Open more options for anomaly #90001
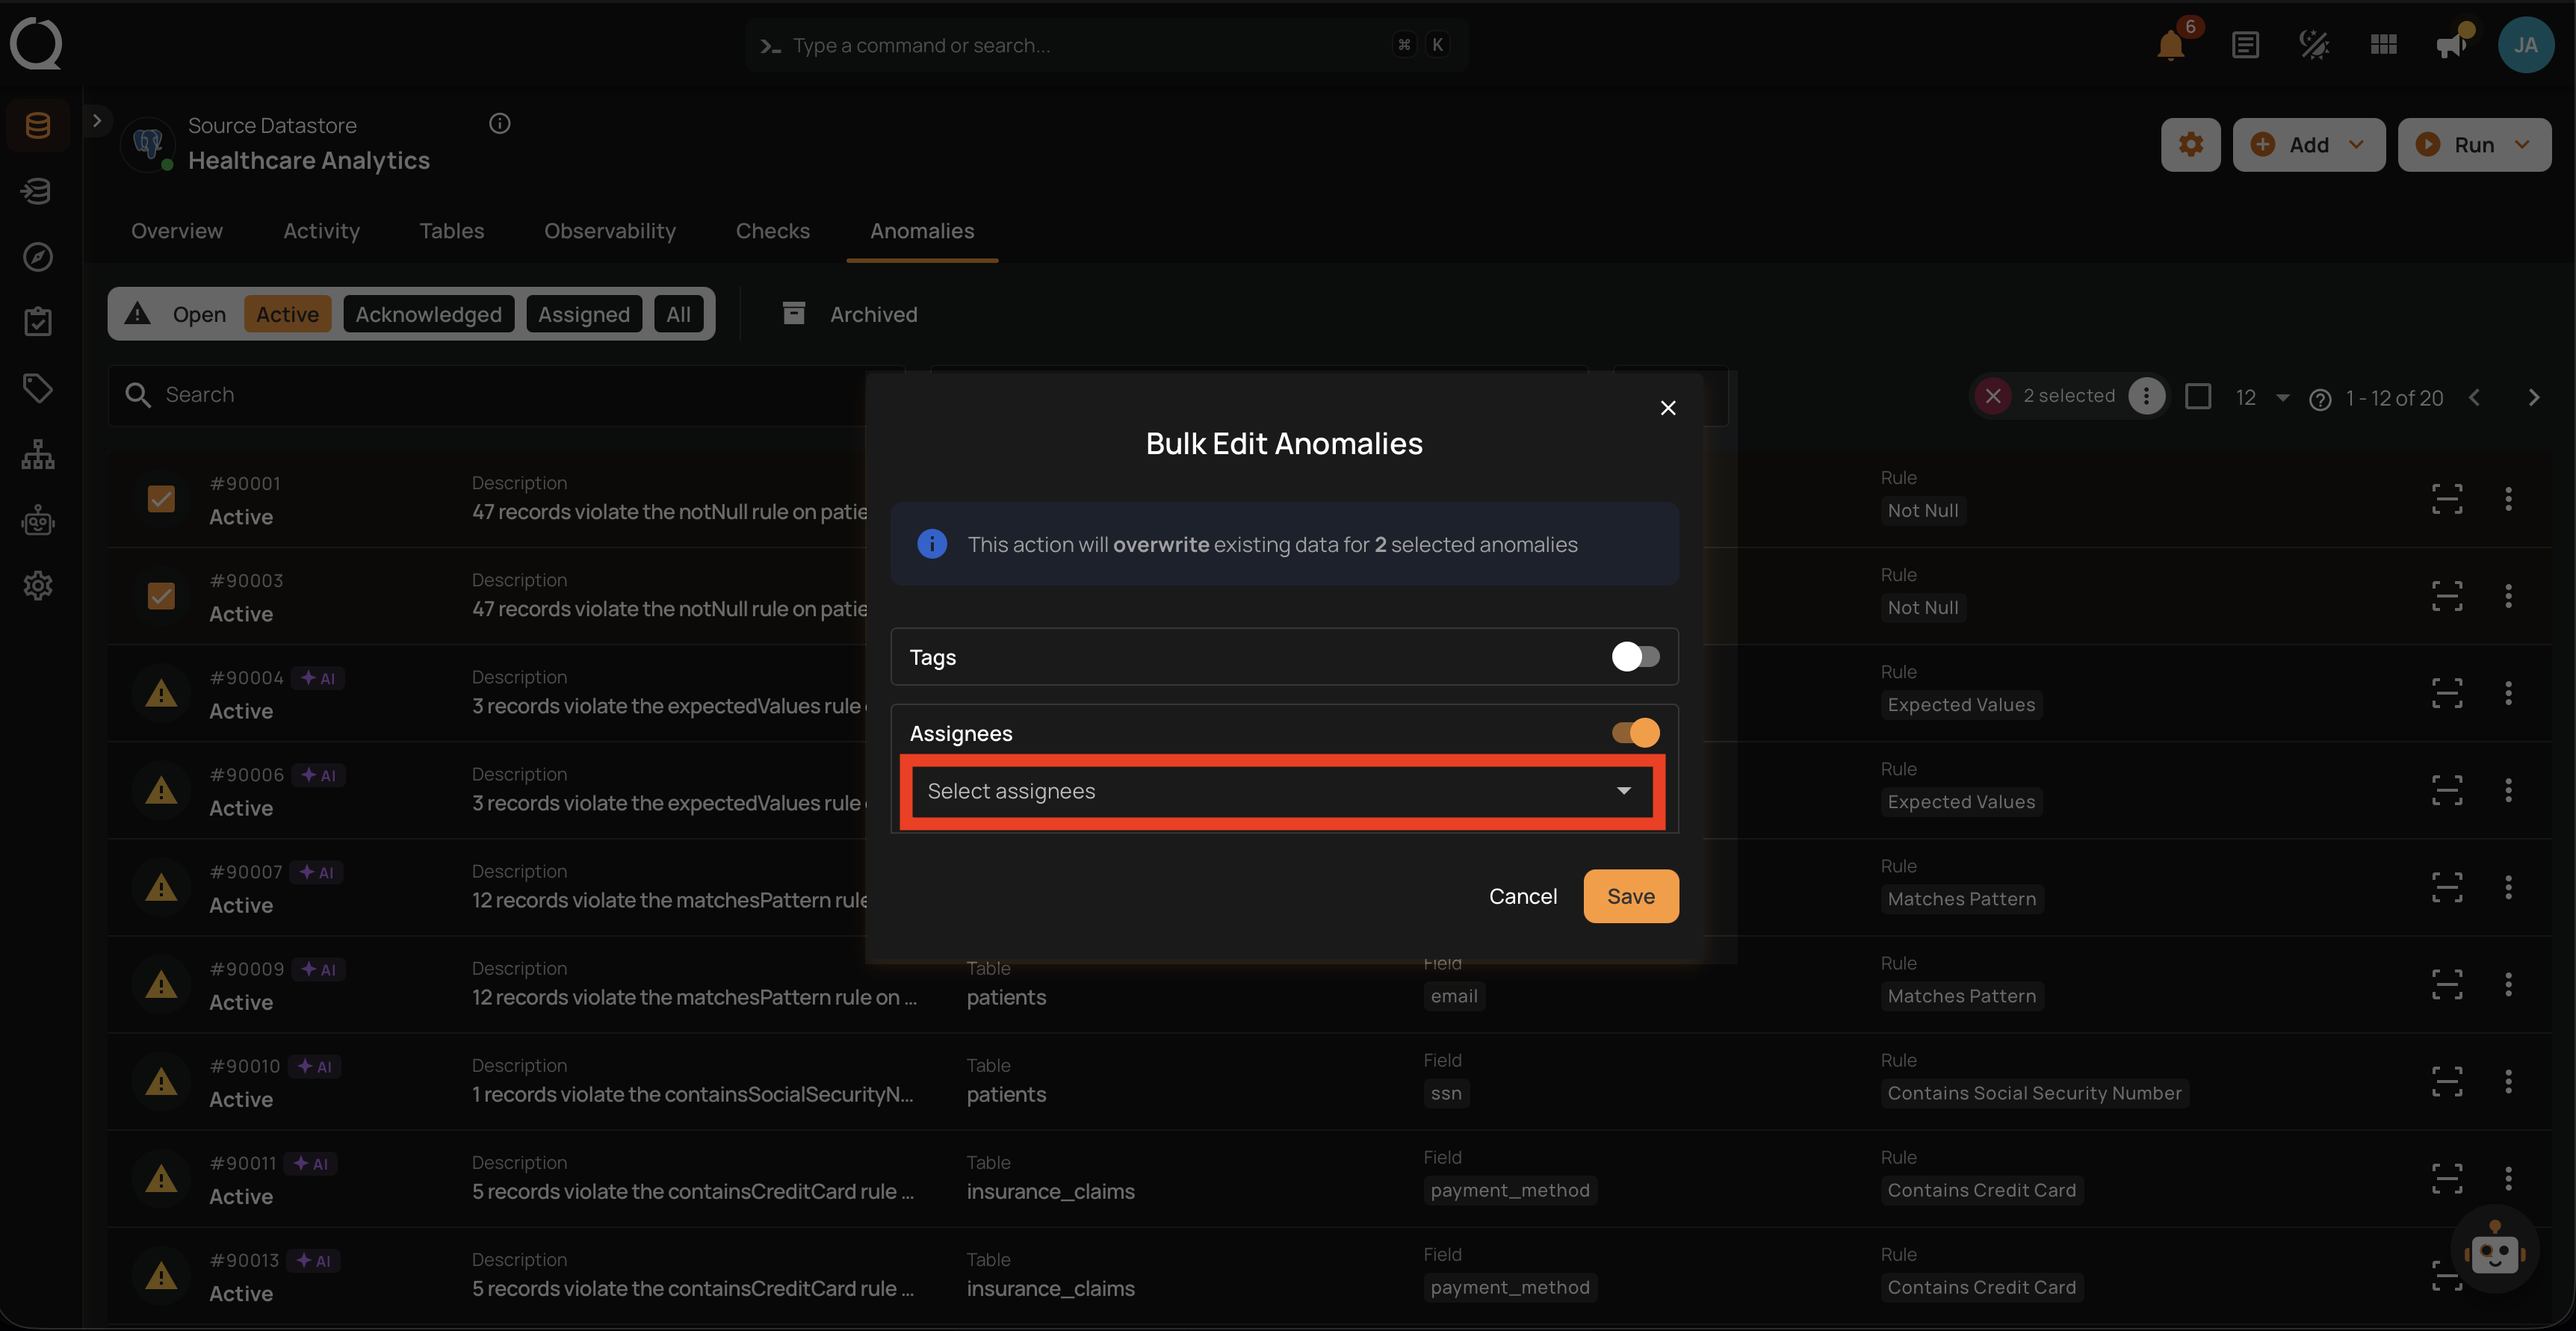The width and height of the screenshot is (2576, 1331). [2508, 499]
